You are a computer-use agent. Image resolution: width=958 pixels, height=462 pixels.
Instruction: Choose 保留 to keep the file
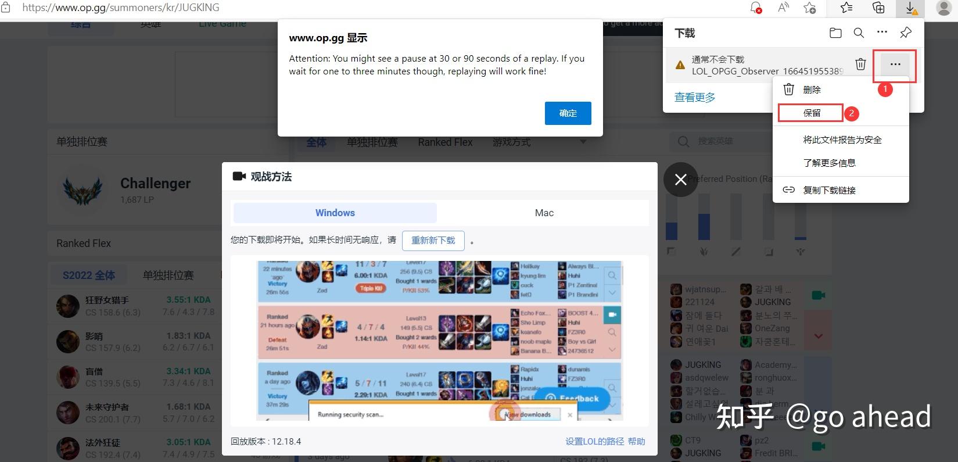(810, 113)
